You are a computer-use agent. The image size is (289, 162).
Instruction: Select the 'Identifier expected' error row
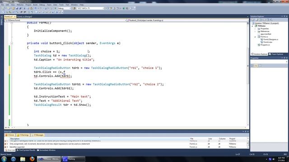(126, 147)
